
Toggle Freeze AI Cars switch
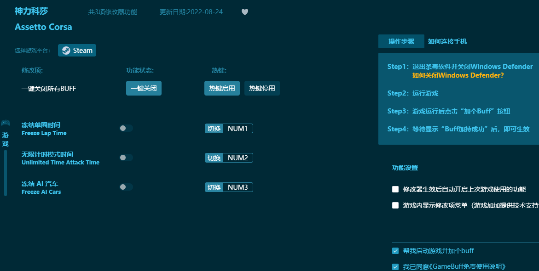[126, 187]
